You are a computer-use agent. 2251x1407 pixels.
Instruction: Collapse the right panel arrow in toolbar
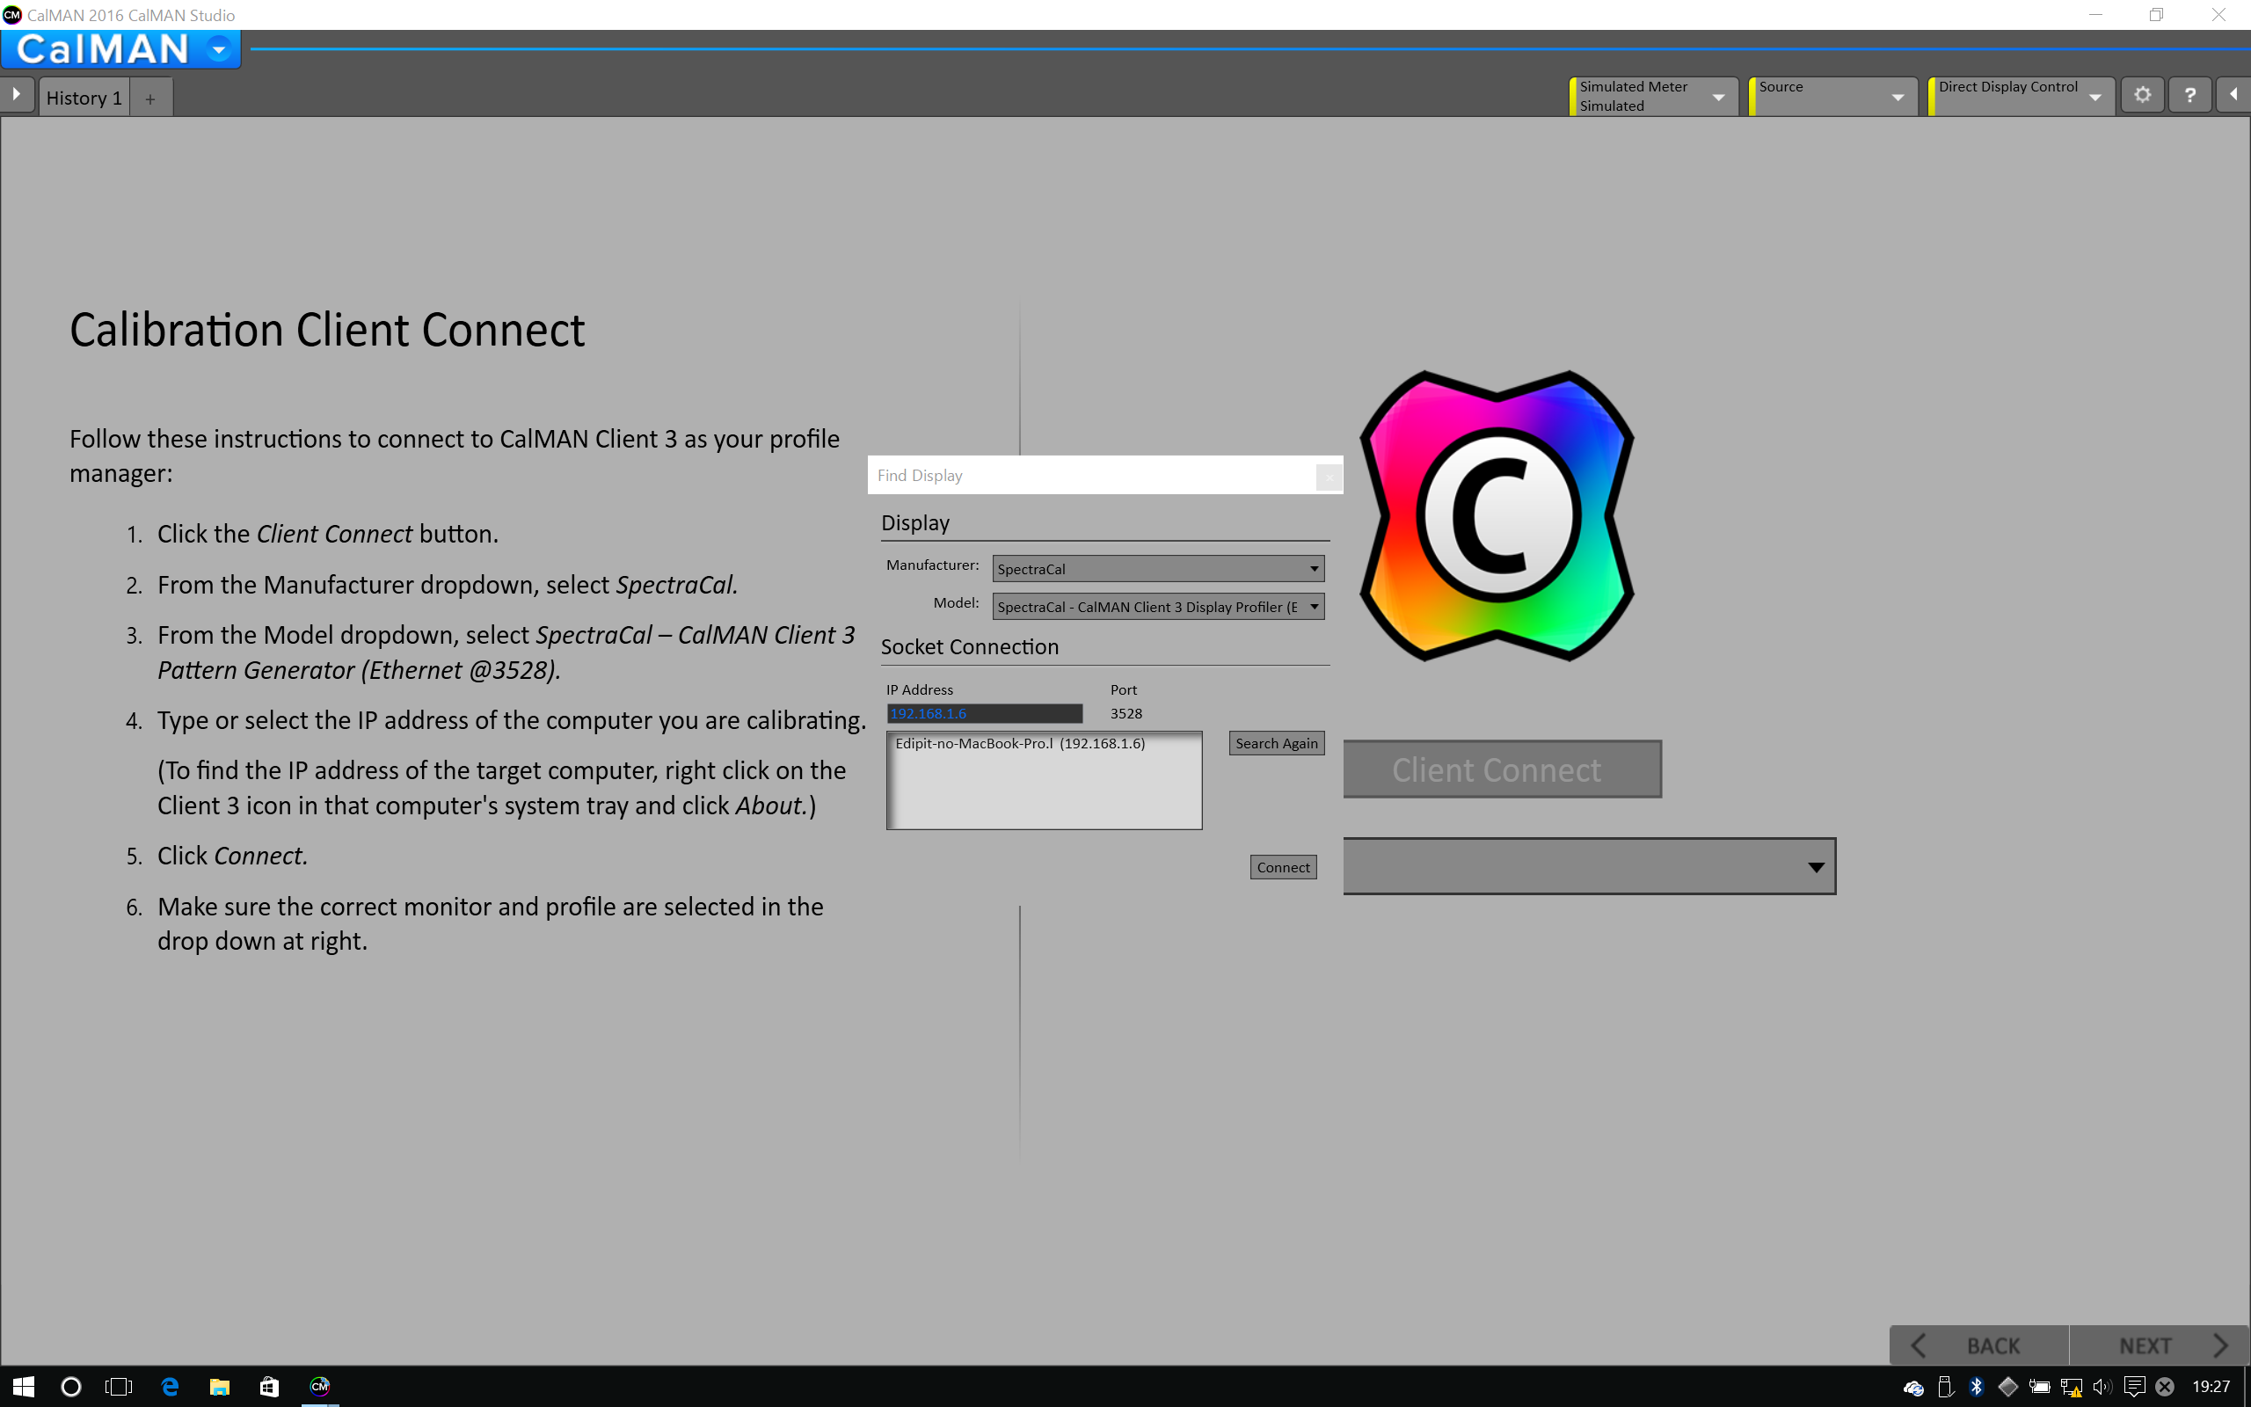click(2233, 95)
